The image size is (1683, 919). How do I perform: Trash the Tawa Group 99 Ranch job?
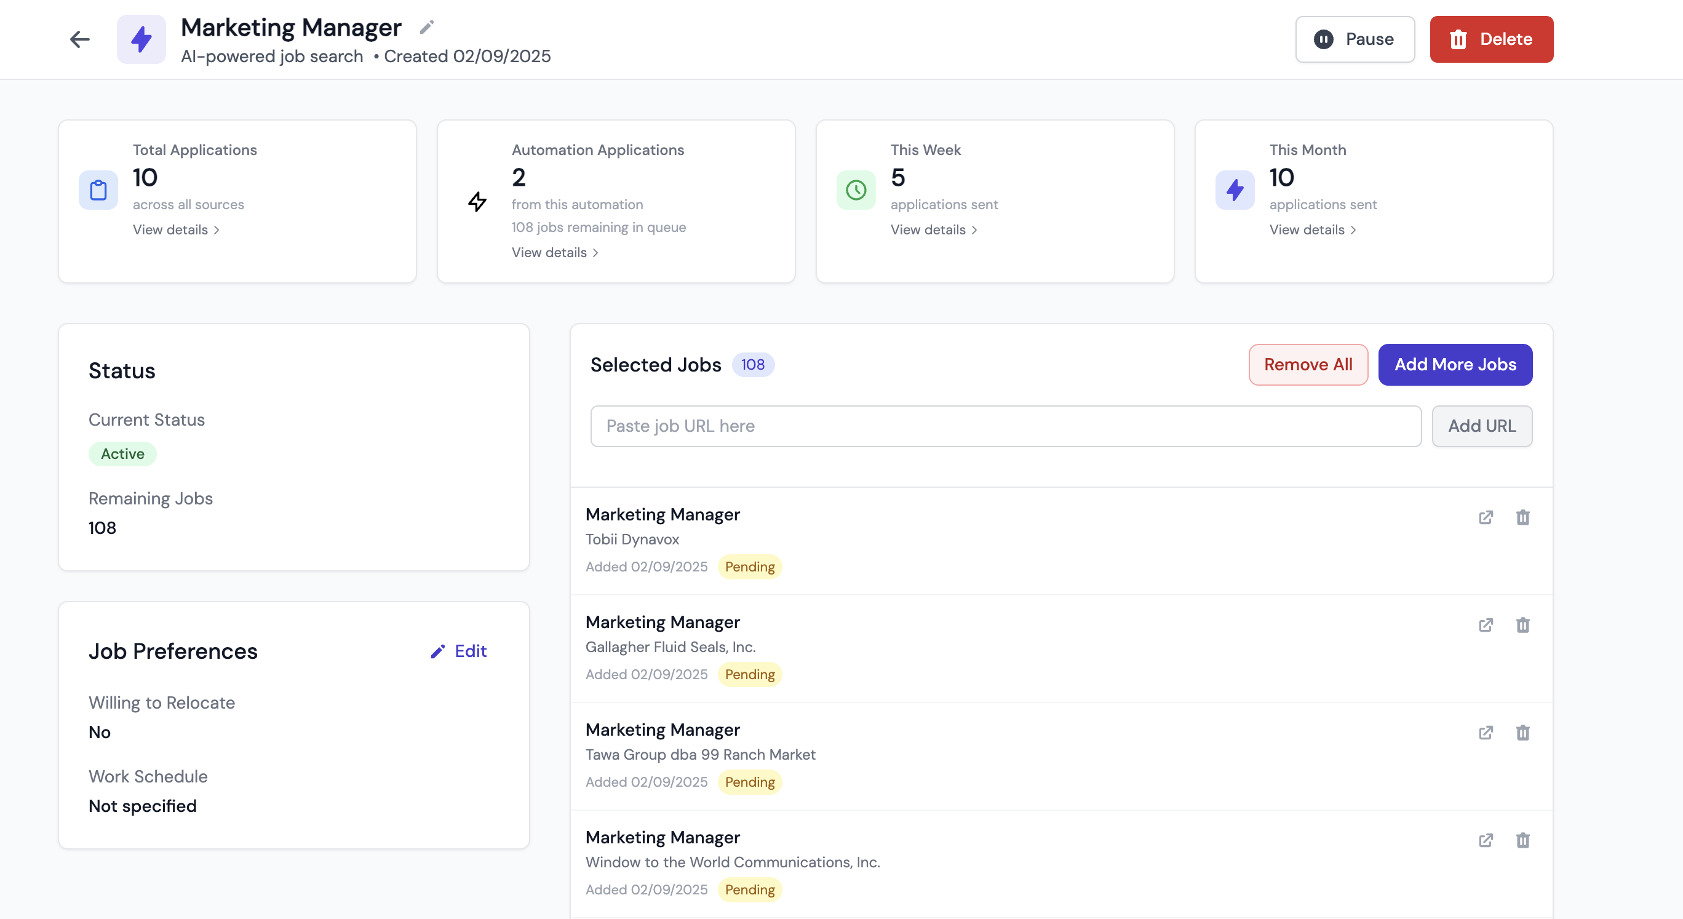[x=1523, y=733]
